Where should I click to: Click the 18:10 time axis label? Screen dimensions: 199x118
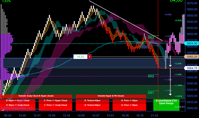click(x=140, y=115)
